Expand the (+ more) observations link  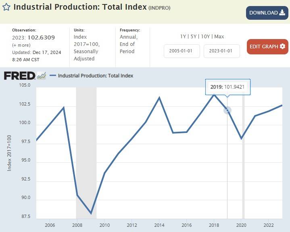[x=21, y=45]
